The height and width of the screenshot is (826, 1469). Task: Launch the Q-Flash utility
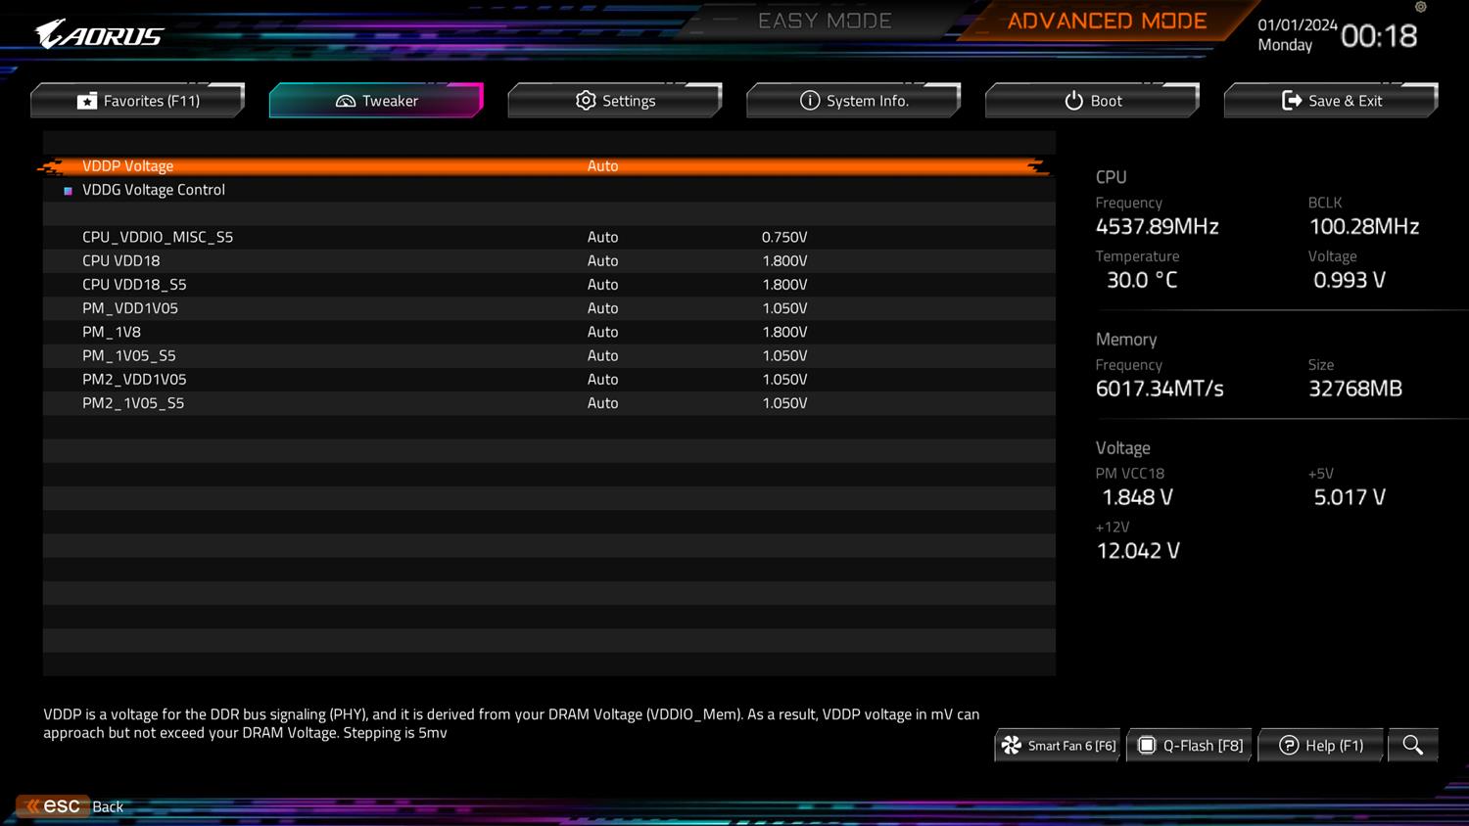pyautogui.click(x=1190, y=746)
